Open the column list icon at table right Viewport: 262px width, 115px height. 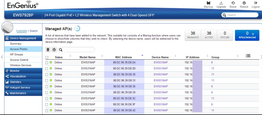(248, 56)
